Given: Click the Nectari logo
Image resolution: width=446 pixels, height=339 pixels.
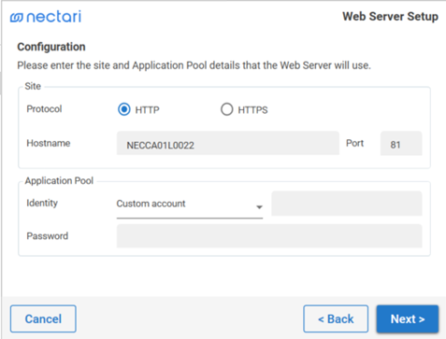Looking at the screenshot, I should point(46,17).
